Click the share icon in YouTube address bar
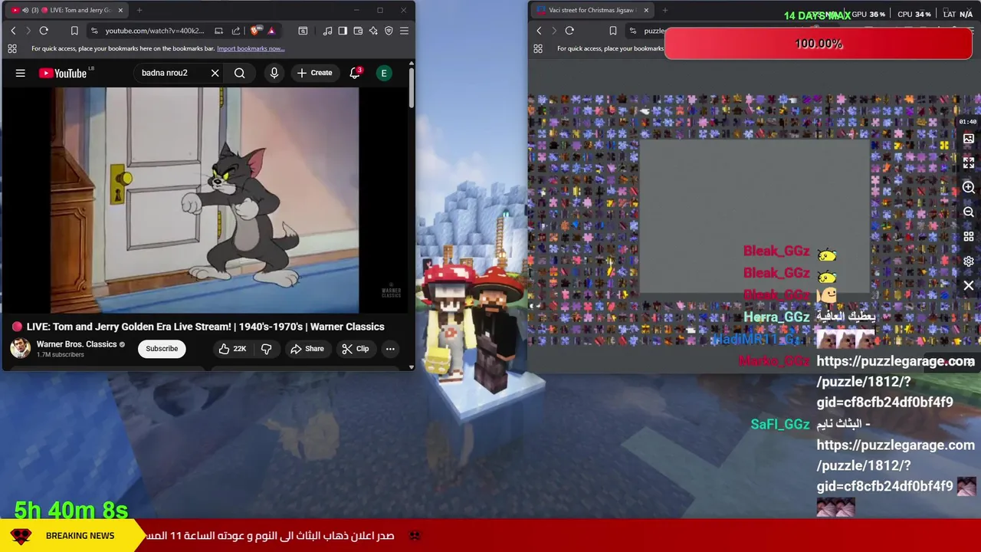 [236, 31]
